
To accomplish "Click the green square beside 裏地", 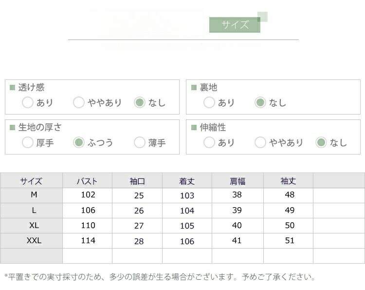I will pyautogui.click(x=194, y=88).
